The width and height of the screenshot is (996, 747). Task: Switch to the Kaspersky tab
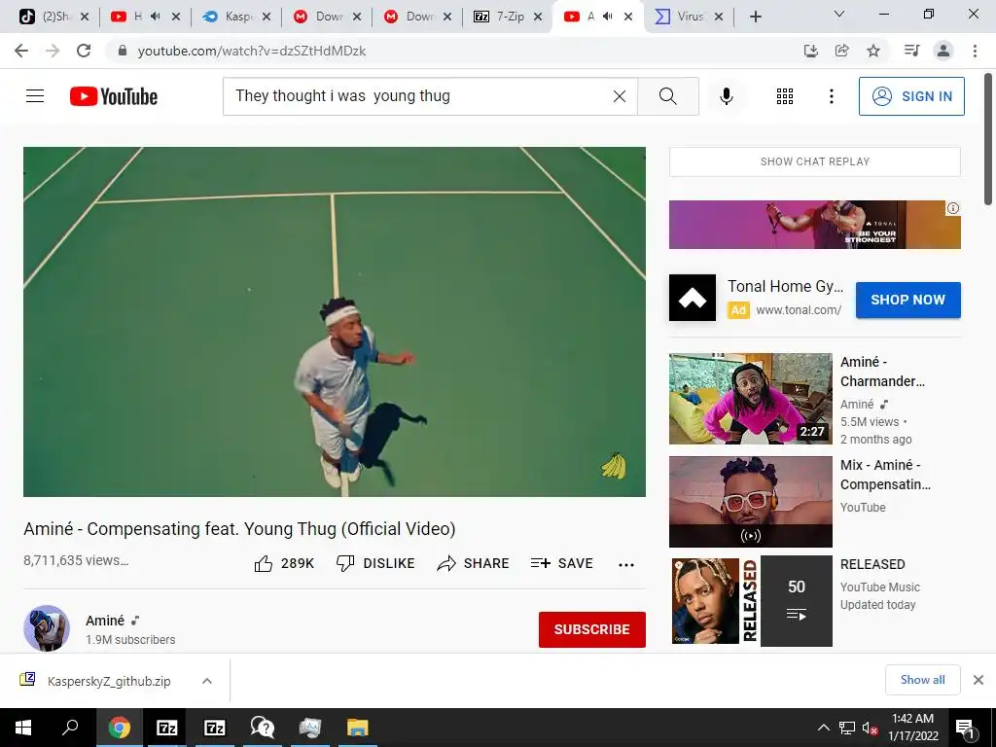pyautogui.click(x=236, y=17)
